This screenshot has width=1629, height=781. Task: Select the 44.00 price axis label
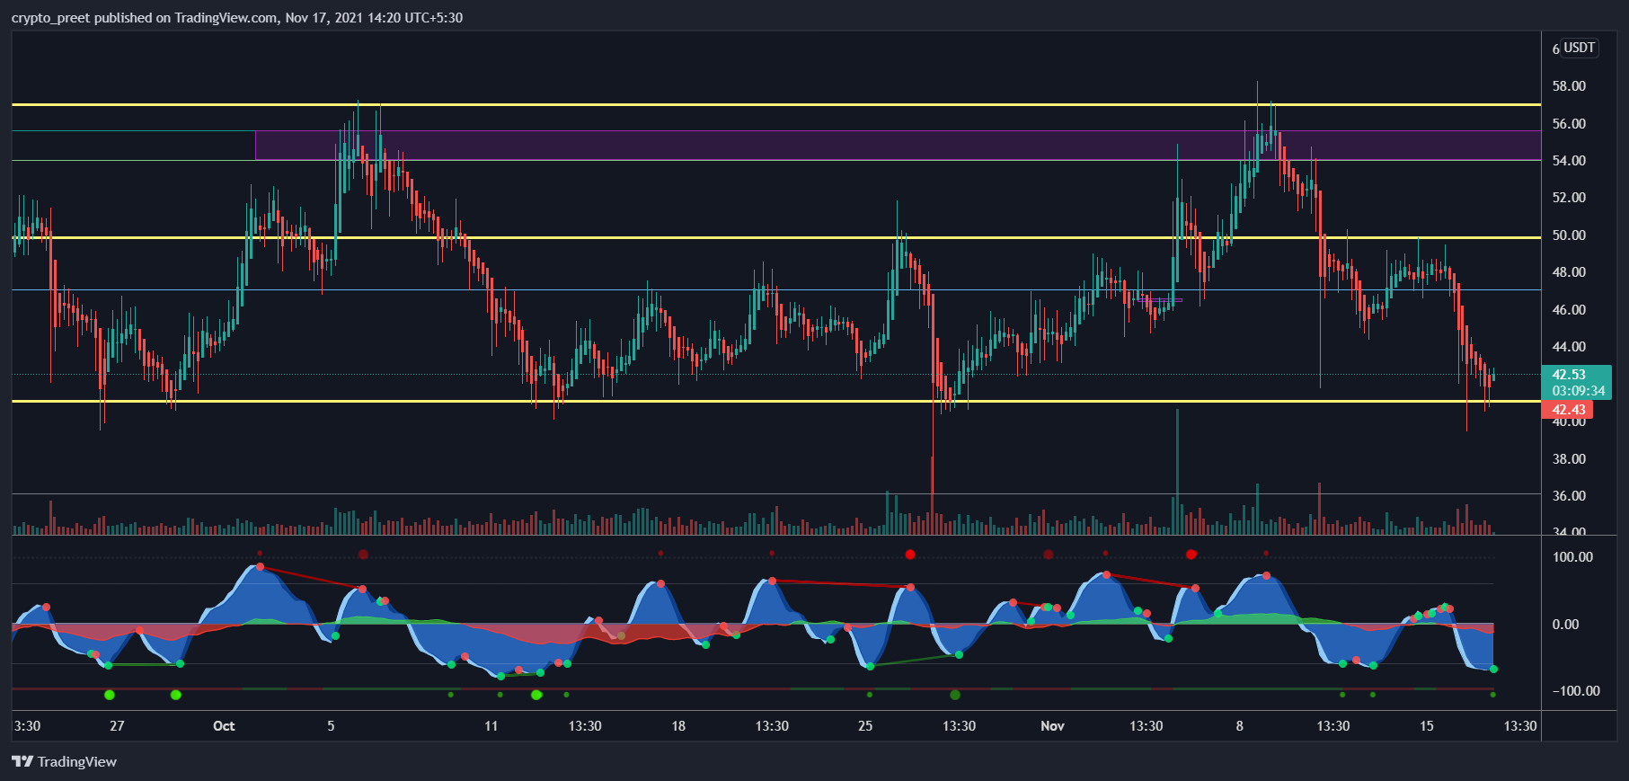coord(1569,347)
